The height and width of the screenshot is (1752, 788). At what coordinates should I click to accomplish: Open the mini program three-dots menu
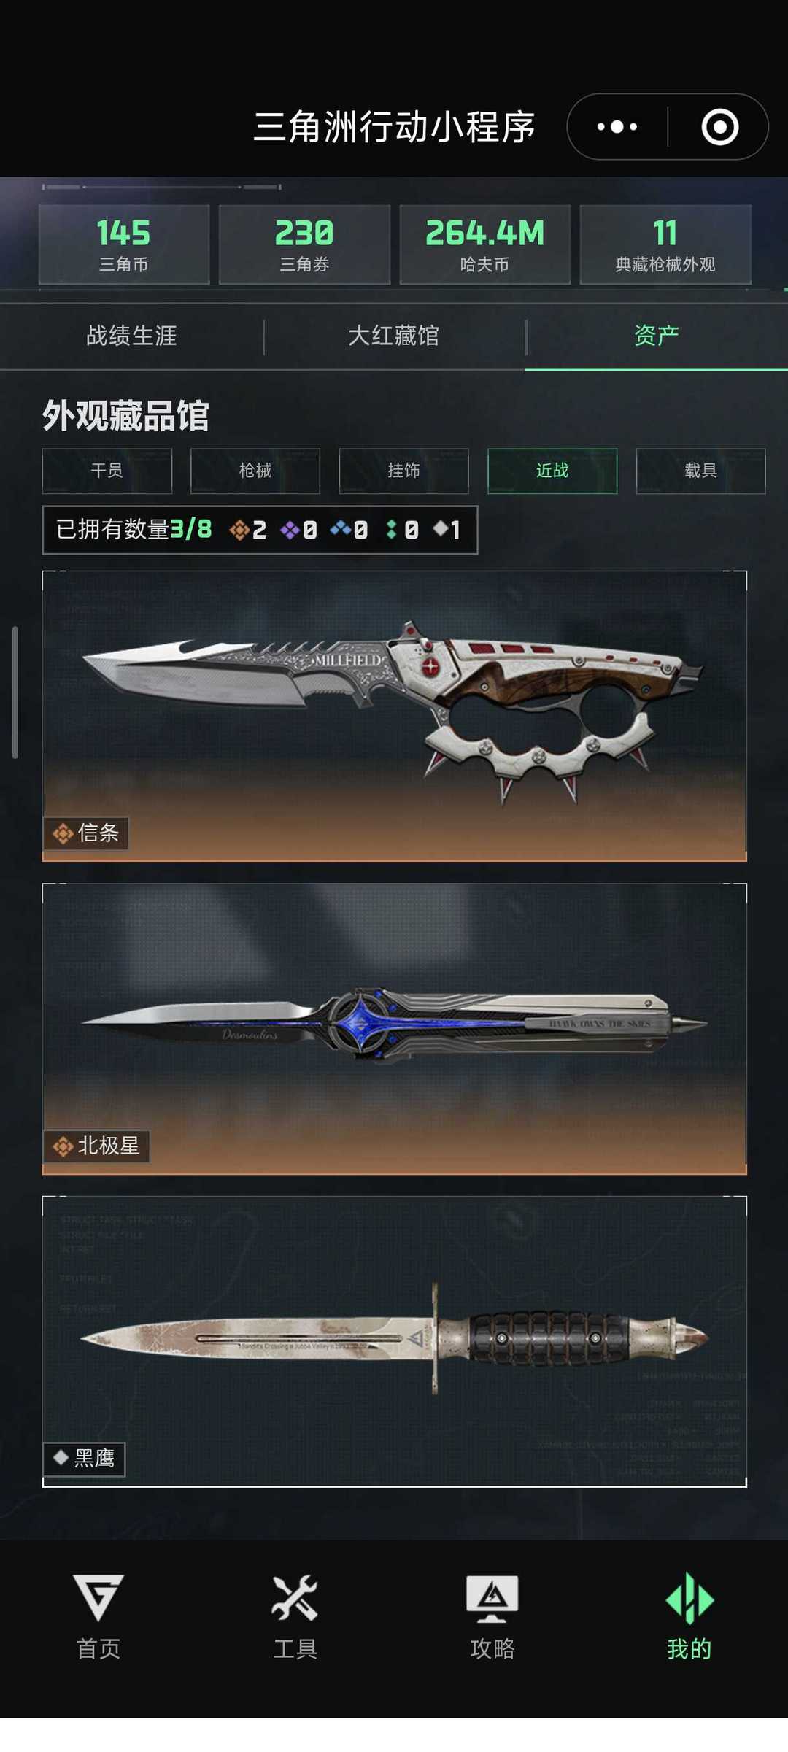617,127
